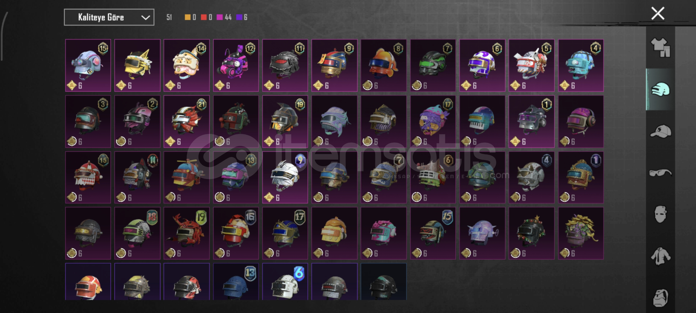
Task: Select the clownfish helmet numbered 8
Action: (x=384, y=65)
